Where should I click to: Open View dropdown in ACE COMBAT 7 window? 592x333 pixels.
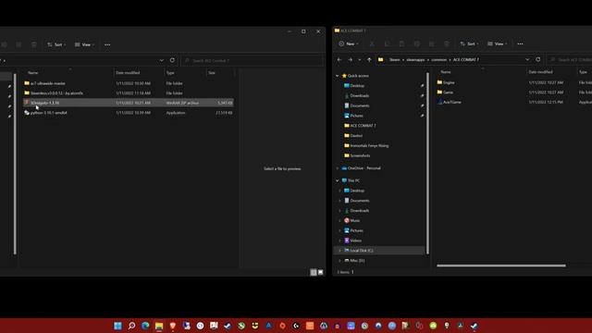(498, 43)
